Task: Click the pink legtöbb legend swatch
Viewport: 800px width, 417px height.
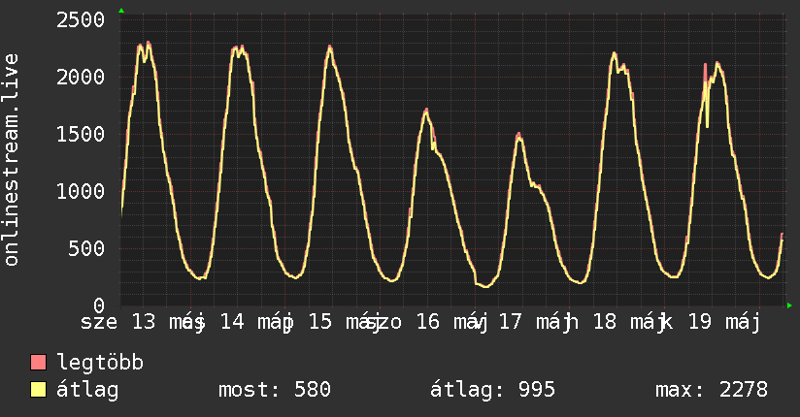Action: click(38, 362)
